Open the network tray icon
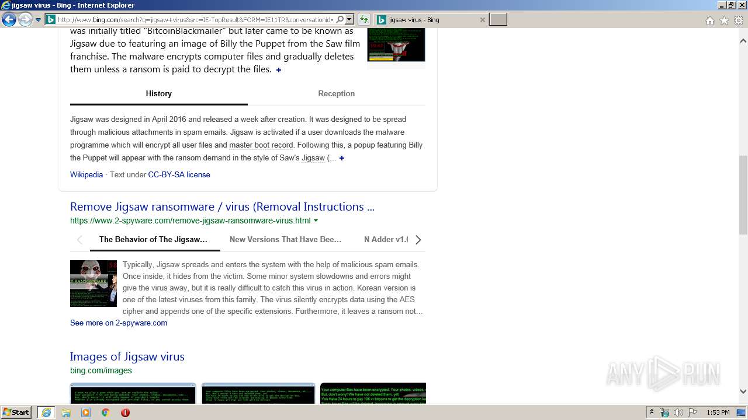Viewport: 748px width, 420px height. point(664,412)
